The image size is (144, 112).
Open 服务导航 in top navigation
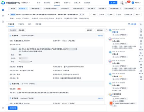[x=47, y=3]
